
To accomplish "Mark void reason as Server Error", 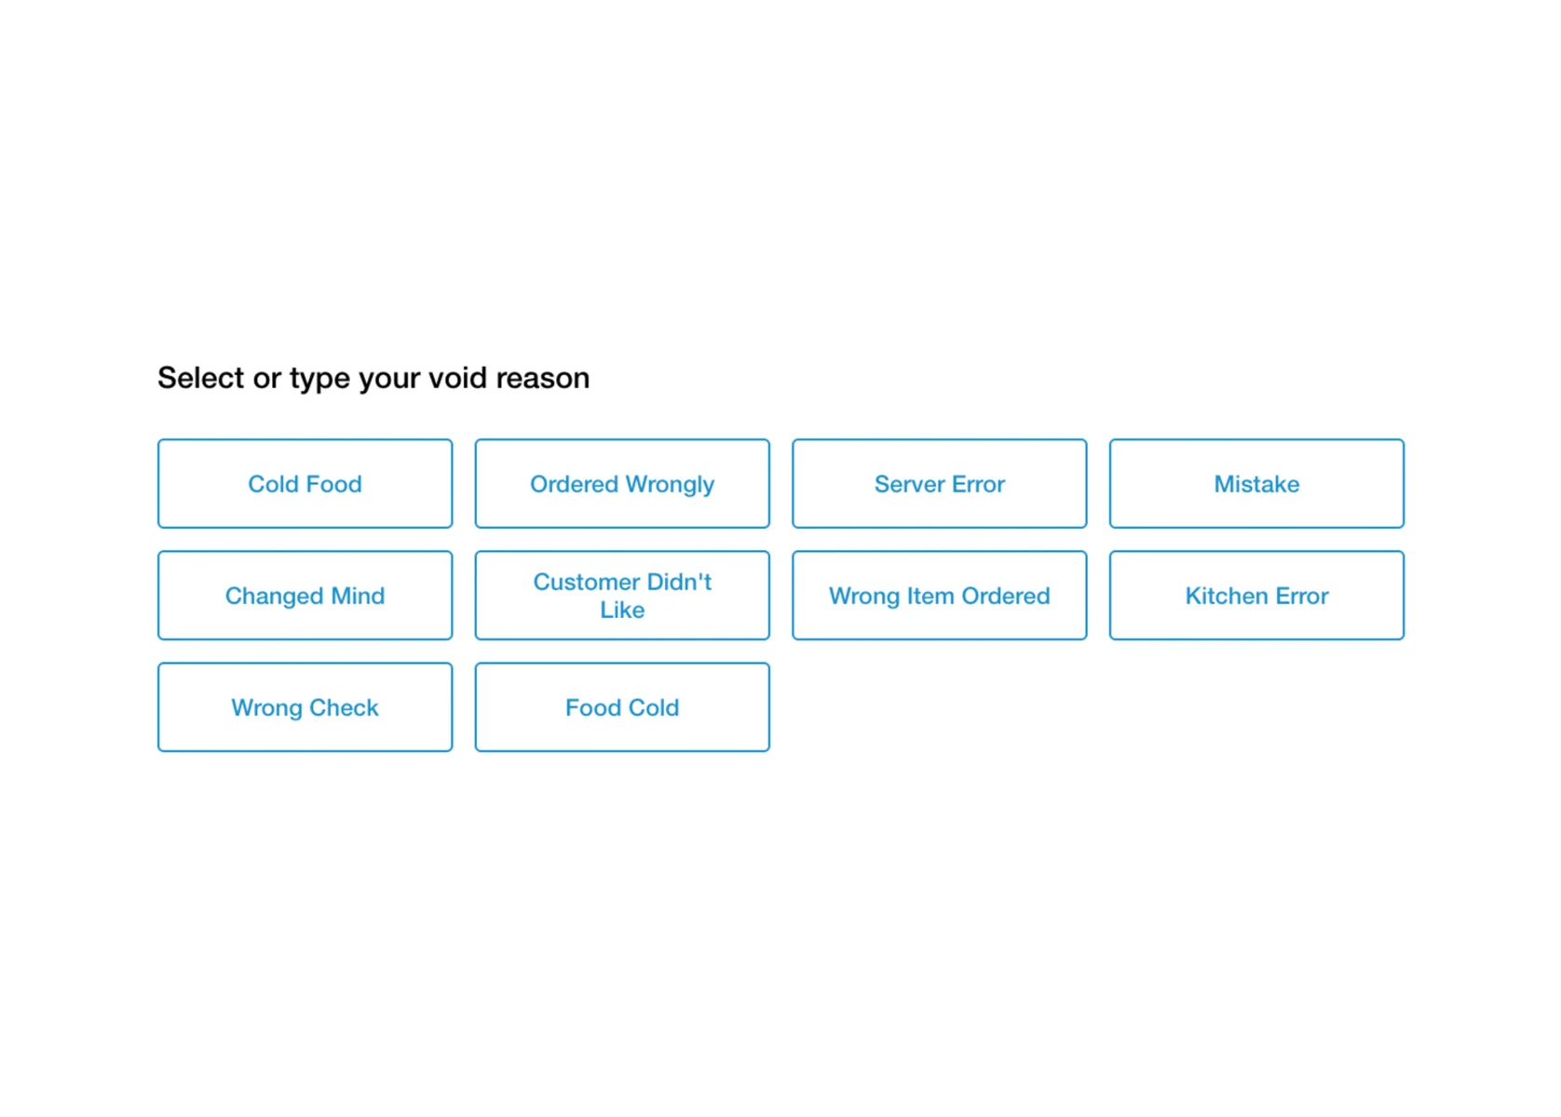I will pos(939,484).
